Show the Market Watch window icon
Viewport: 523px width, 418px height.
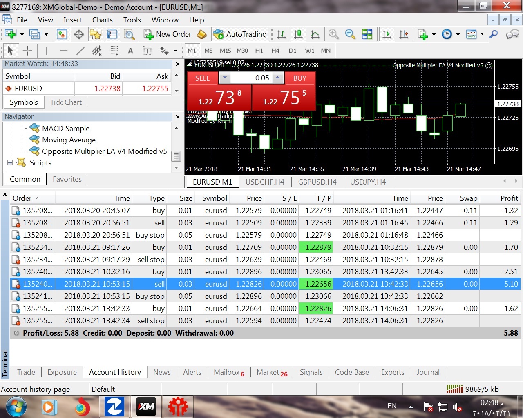pos(62,34)
